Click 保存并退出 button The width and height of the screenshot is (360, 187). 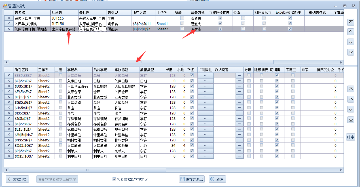pos(192,179)
